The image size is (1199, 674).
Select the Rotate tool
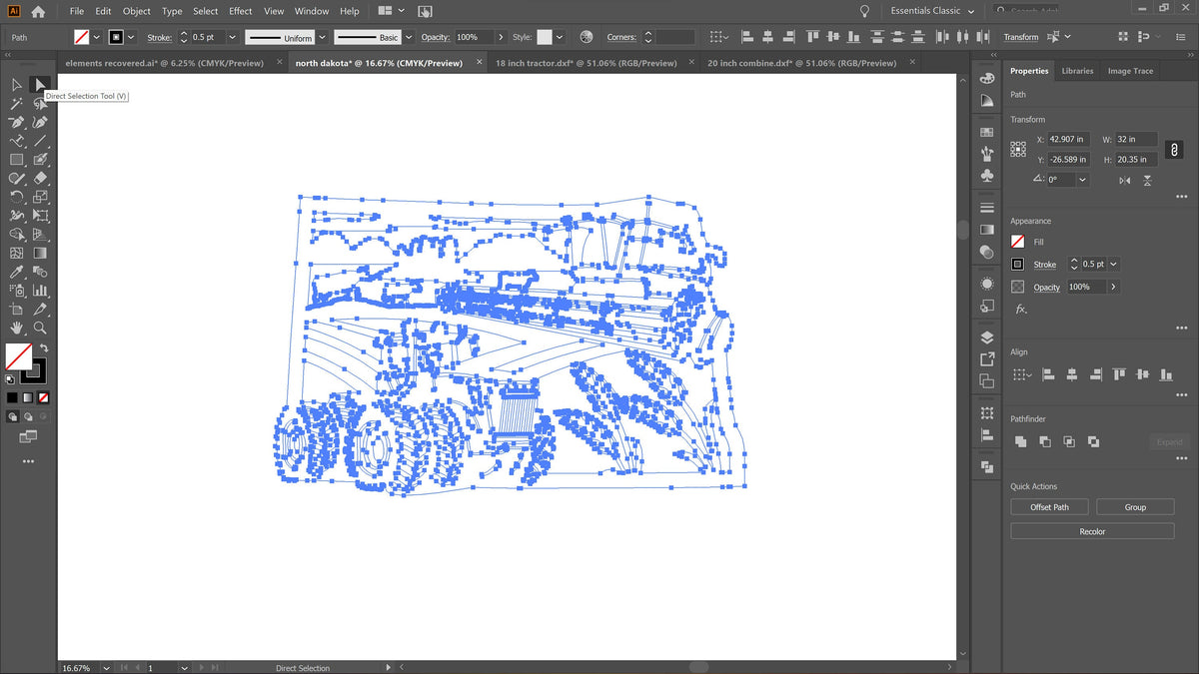17,197
